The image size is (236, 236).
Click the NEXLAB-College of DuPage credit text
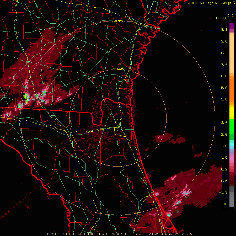211,3
